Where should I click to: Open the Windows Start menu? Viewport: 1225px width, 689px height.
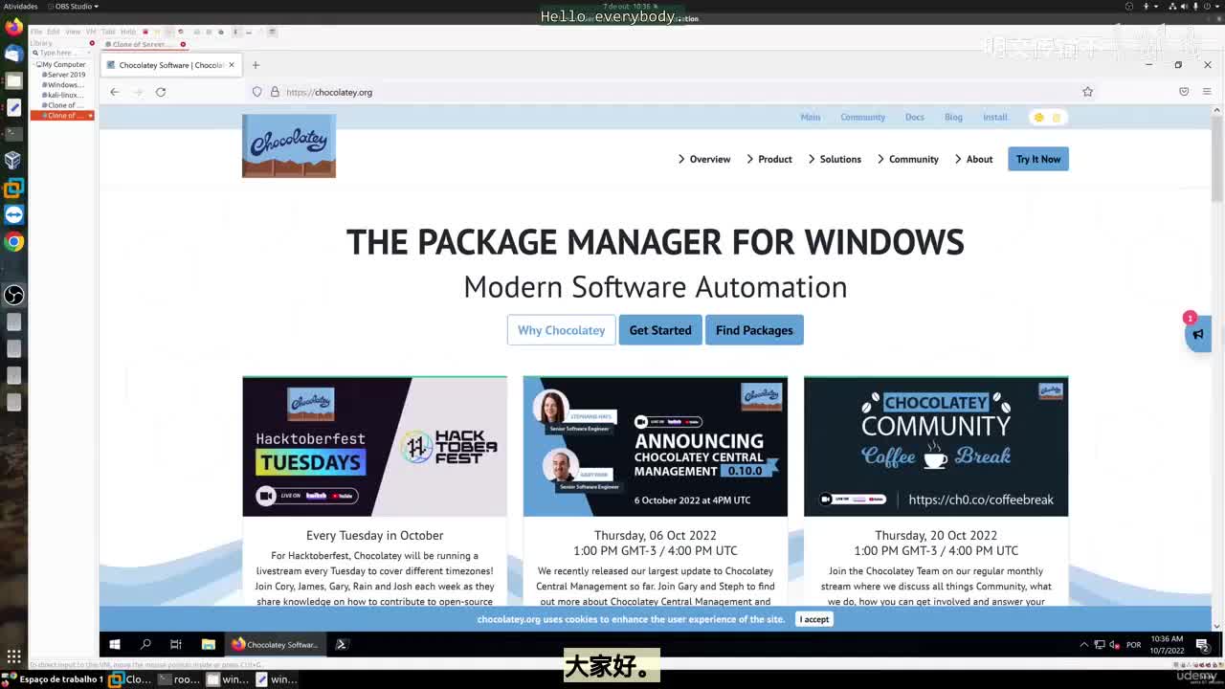pos(115,644)
